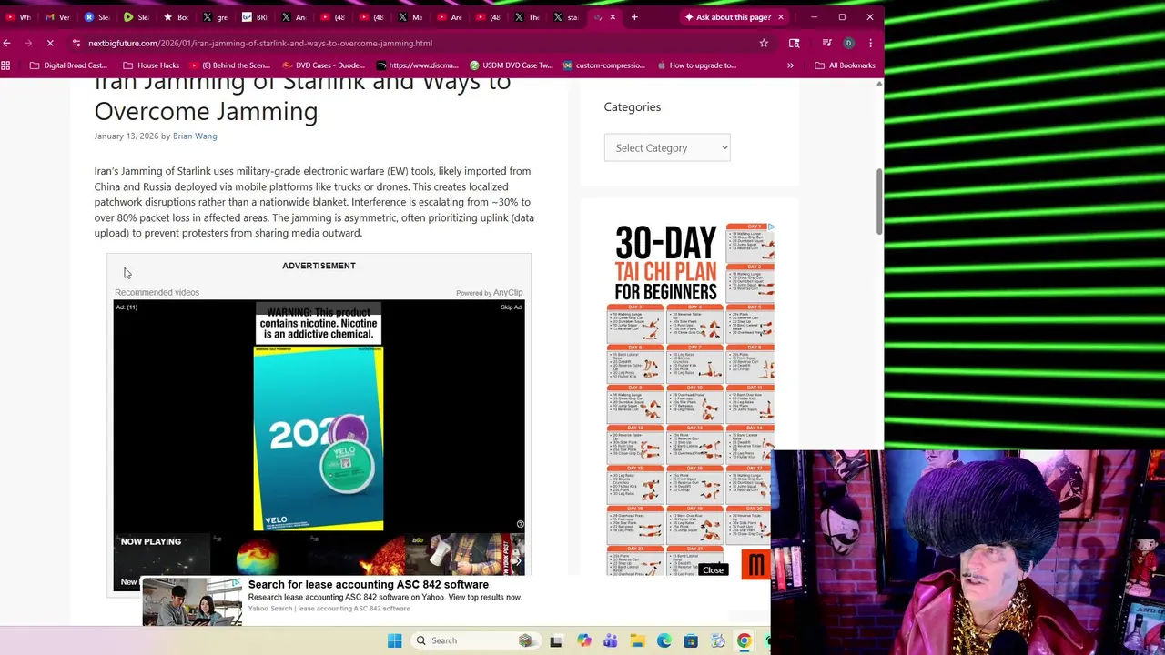Open Digital Broad Cast bookmark folder

[x=68, y=65]
